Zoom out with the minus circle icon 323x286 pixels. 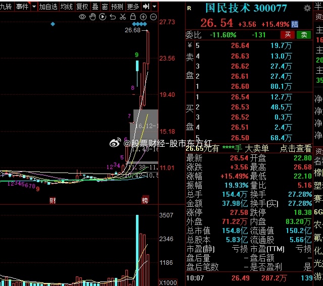(153, 17)
